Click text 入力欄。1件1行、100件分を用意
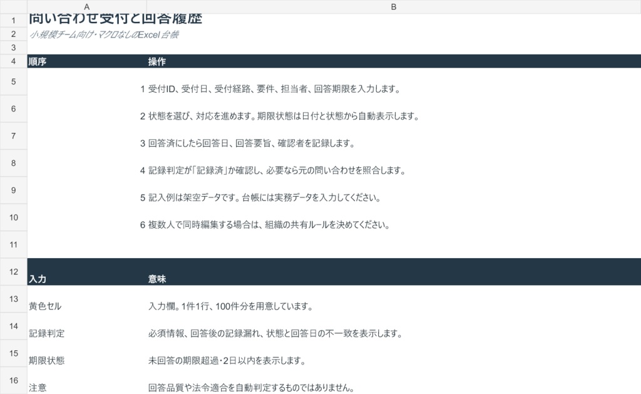 pos(230,306)
